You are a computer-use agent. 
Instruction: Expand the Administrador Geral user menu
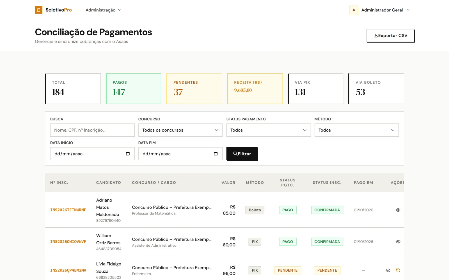[380, 10]
